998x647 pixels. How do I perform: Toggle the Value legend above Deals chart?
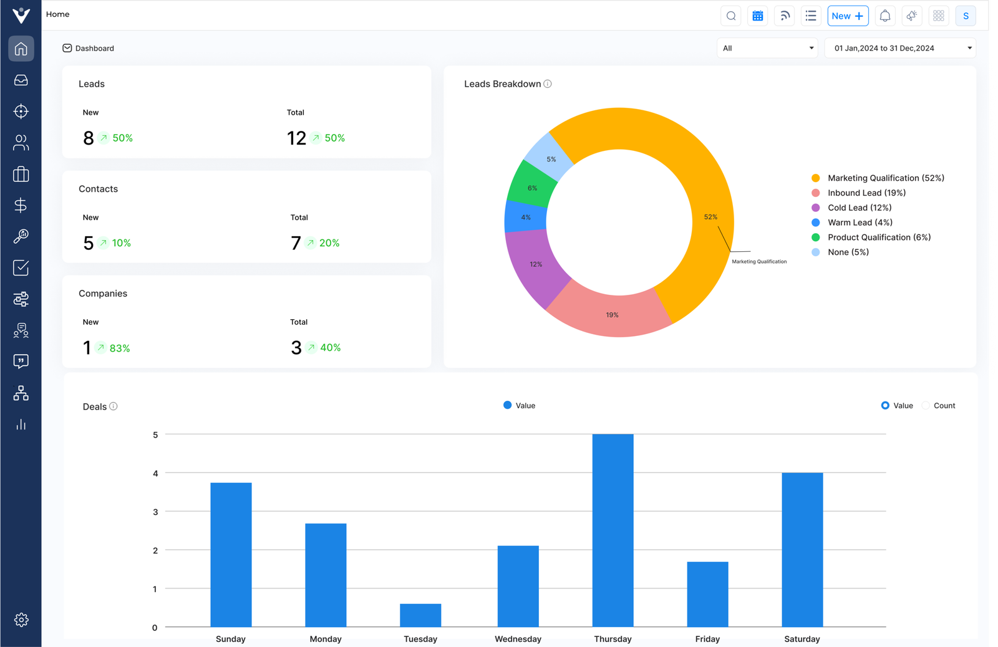[518, 405]
